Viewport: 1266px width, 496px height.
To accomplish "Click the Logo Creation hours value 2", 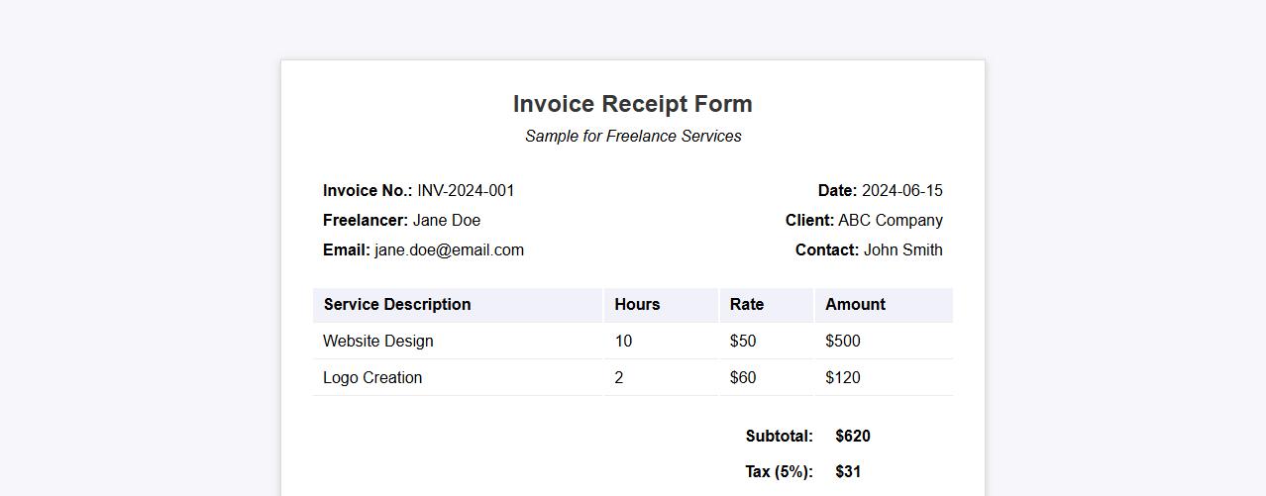I will 661,378.
